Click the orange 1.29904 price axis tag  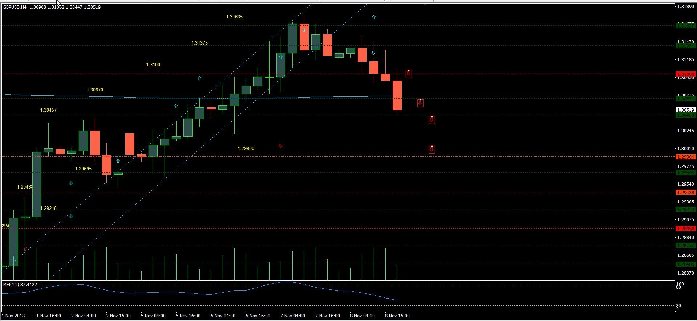click(685, 157)
